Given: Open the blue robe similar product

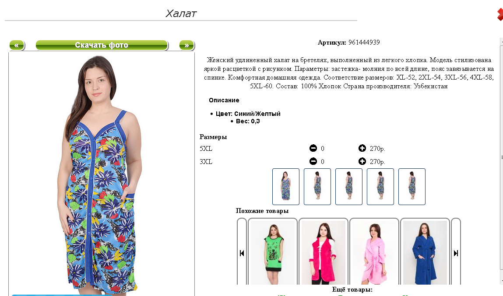Looking at the screenshot, I should point(425,252).
